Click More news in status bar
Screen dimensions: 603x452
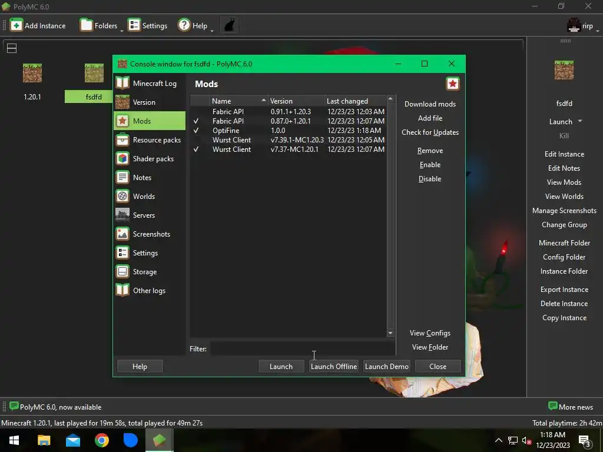(x=571, y=407)
